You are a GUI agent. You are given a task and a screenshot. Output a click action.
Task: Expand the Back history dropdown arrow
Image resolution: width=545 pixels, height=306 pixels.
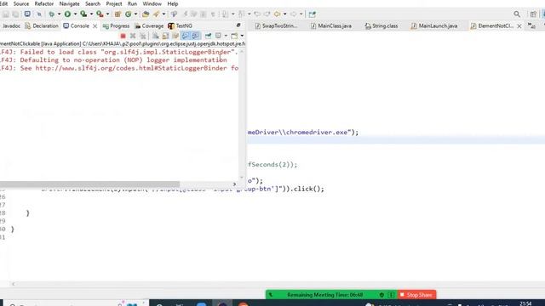284,14
